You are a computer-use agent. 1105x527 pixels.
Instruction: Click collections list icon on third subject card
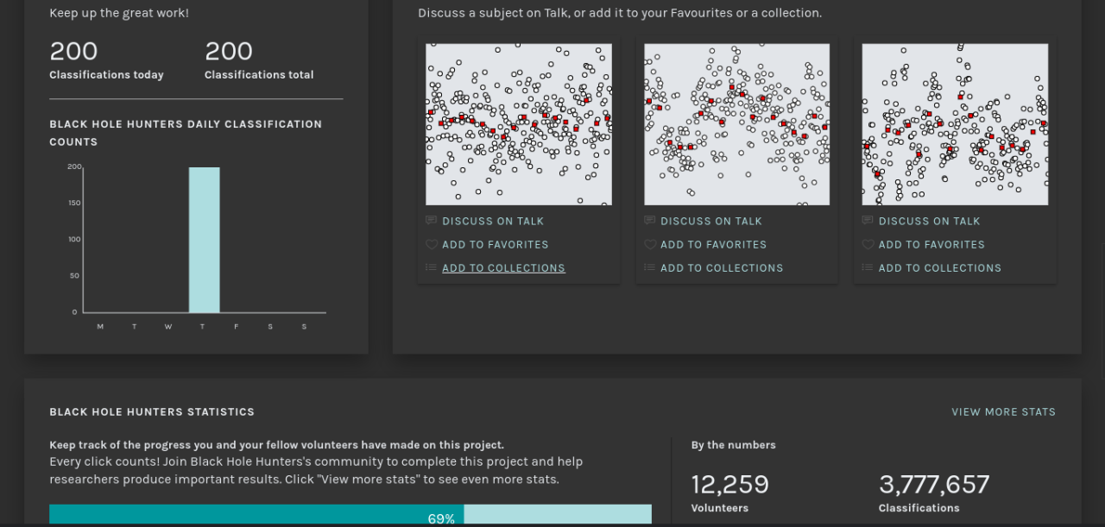(868, 267)
